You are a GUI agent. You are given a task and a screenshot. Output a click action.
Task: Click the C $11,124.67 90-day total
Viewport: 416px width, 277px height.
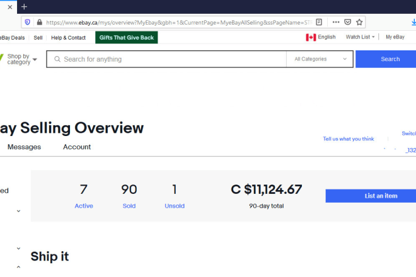[x=267, y=196]
